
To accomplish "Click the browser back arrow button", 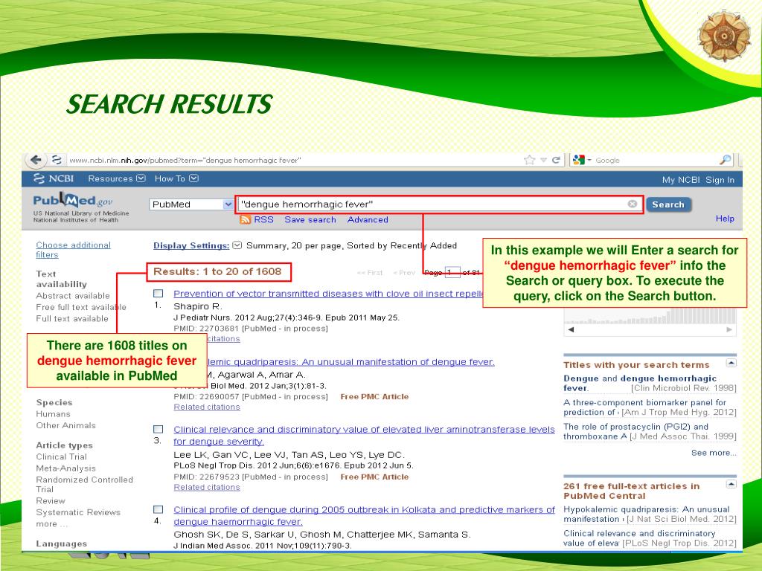I will [36, 160].
